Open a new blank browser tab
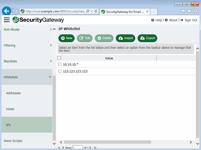 coord(154,12)
